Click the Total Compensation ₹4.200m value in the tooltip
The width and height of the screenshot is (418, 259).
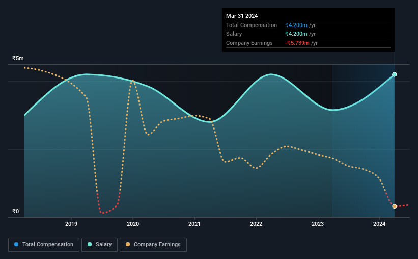pos(296,25)
